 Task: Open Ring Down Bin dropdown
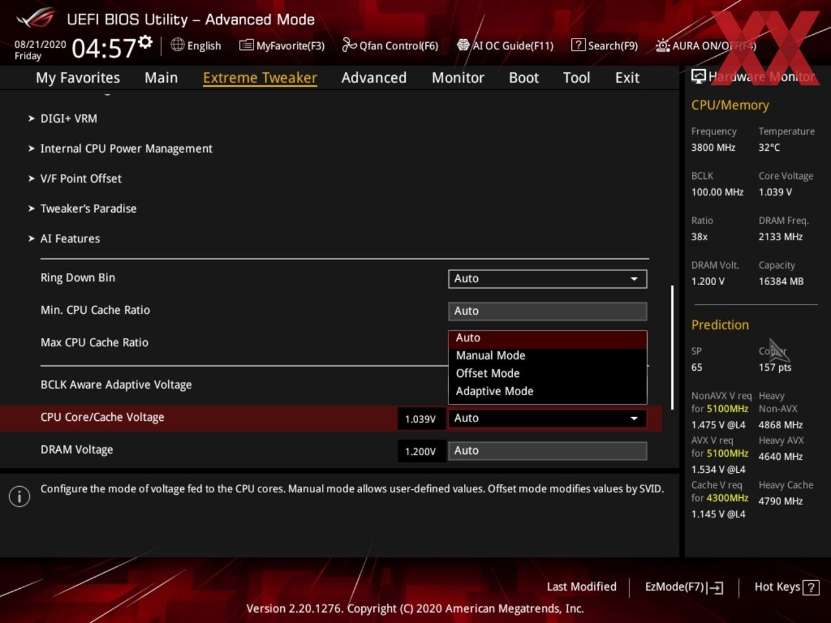(x=547, y=279)
